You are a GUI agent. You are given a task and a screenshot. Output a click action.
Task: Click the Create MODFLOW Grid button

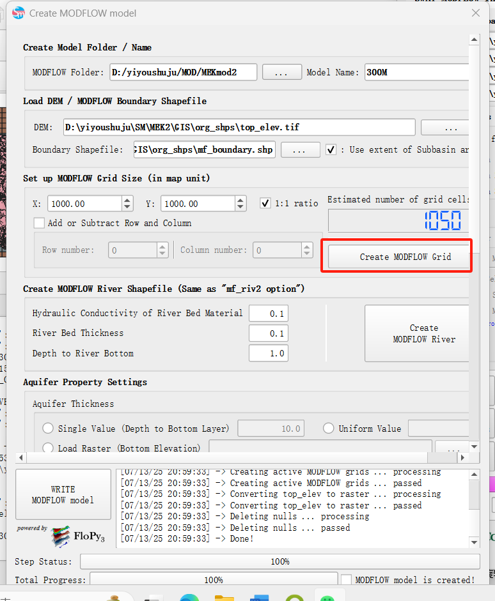pos(398,257)
